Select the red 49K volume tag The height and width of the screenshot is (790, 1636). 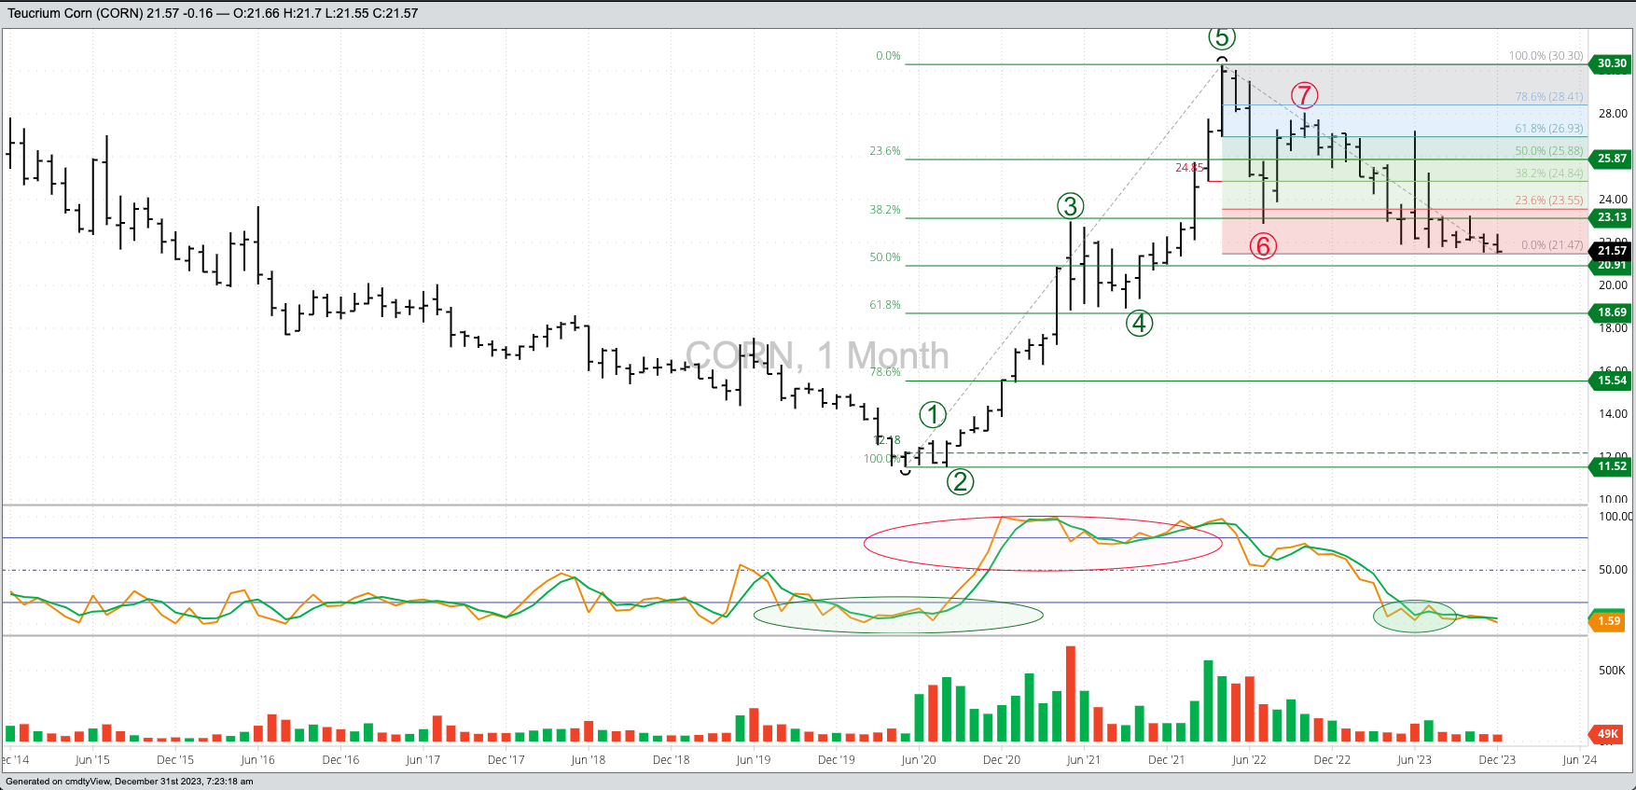point(1607,734)
